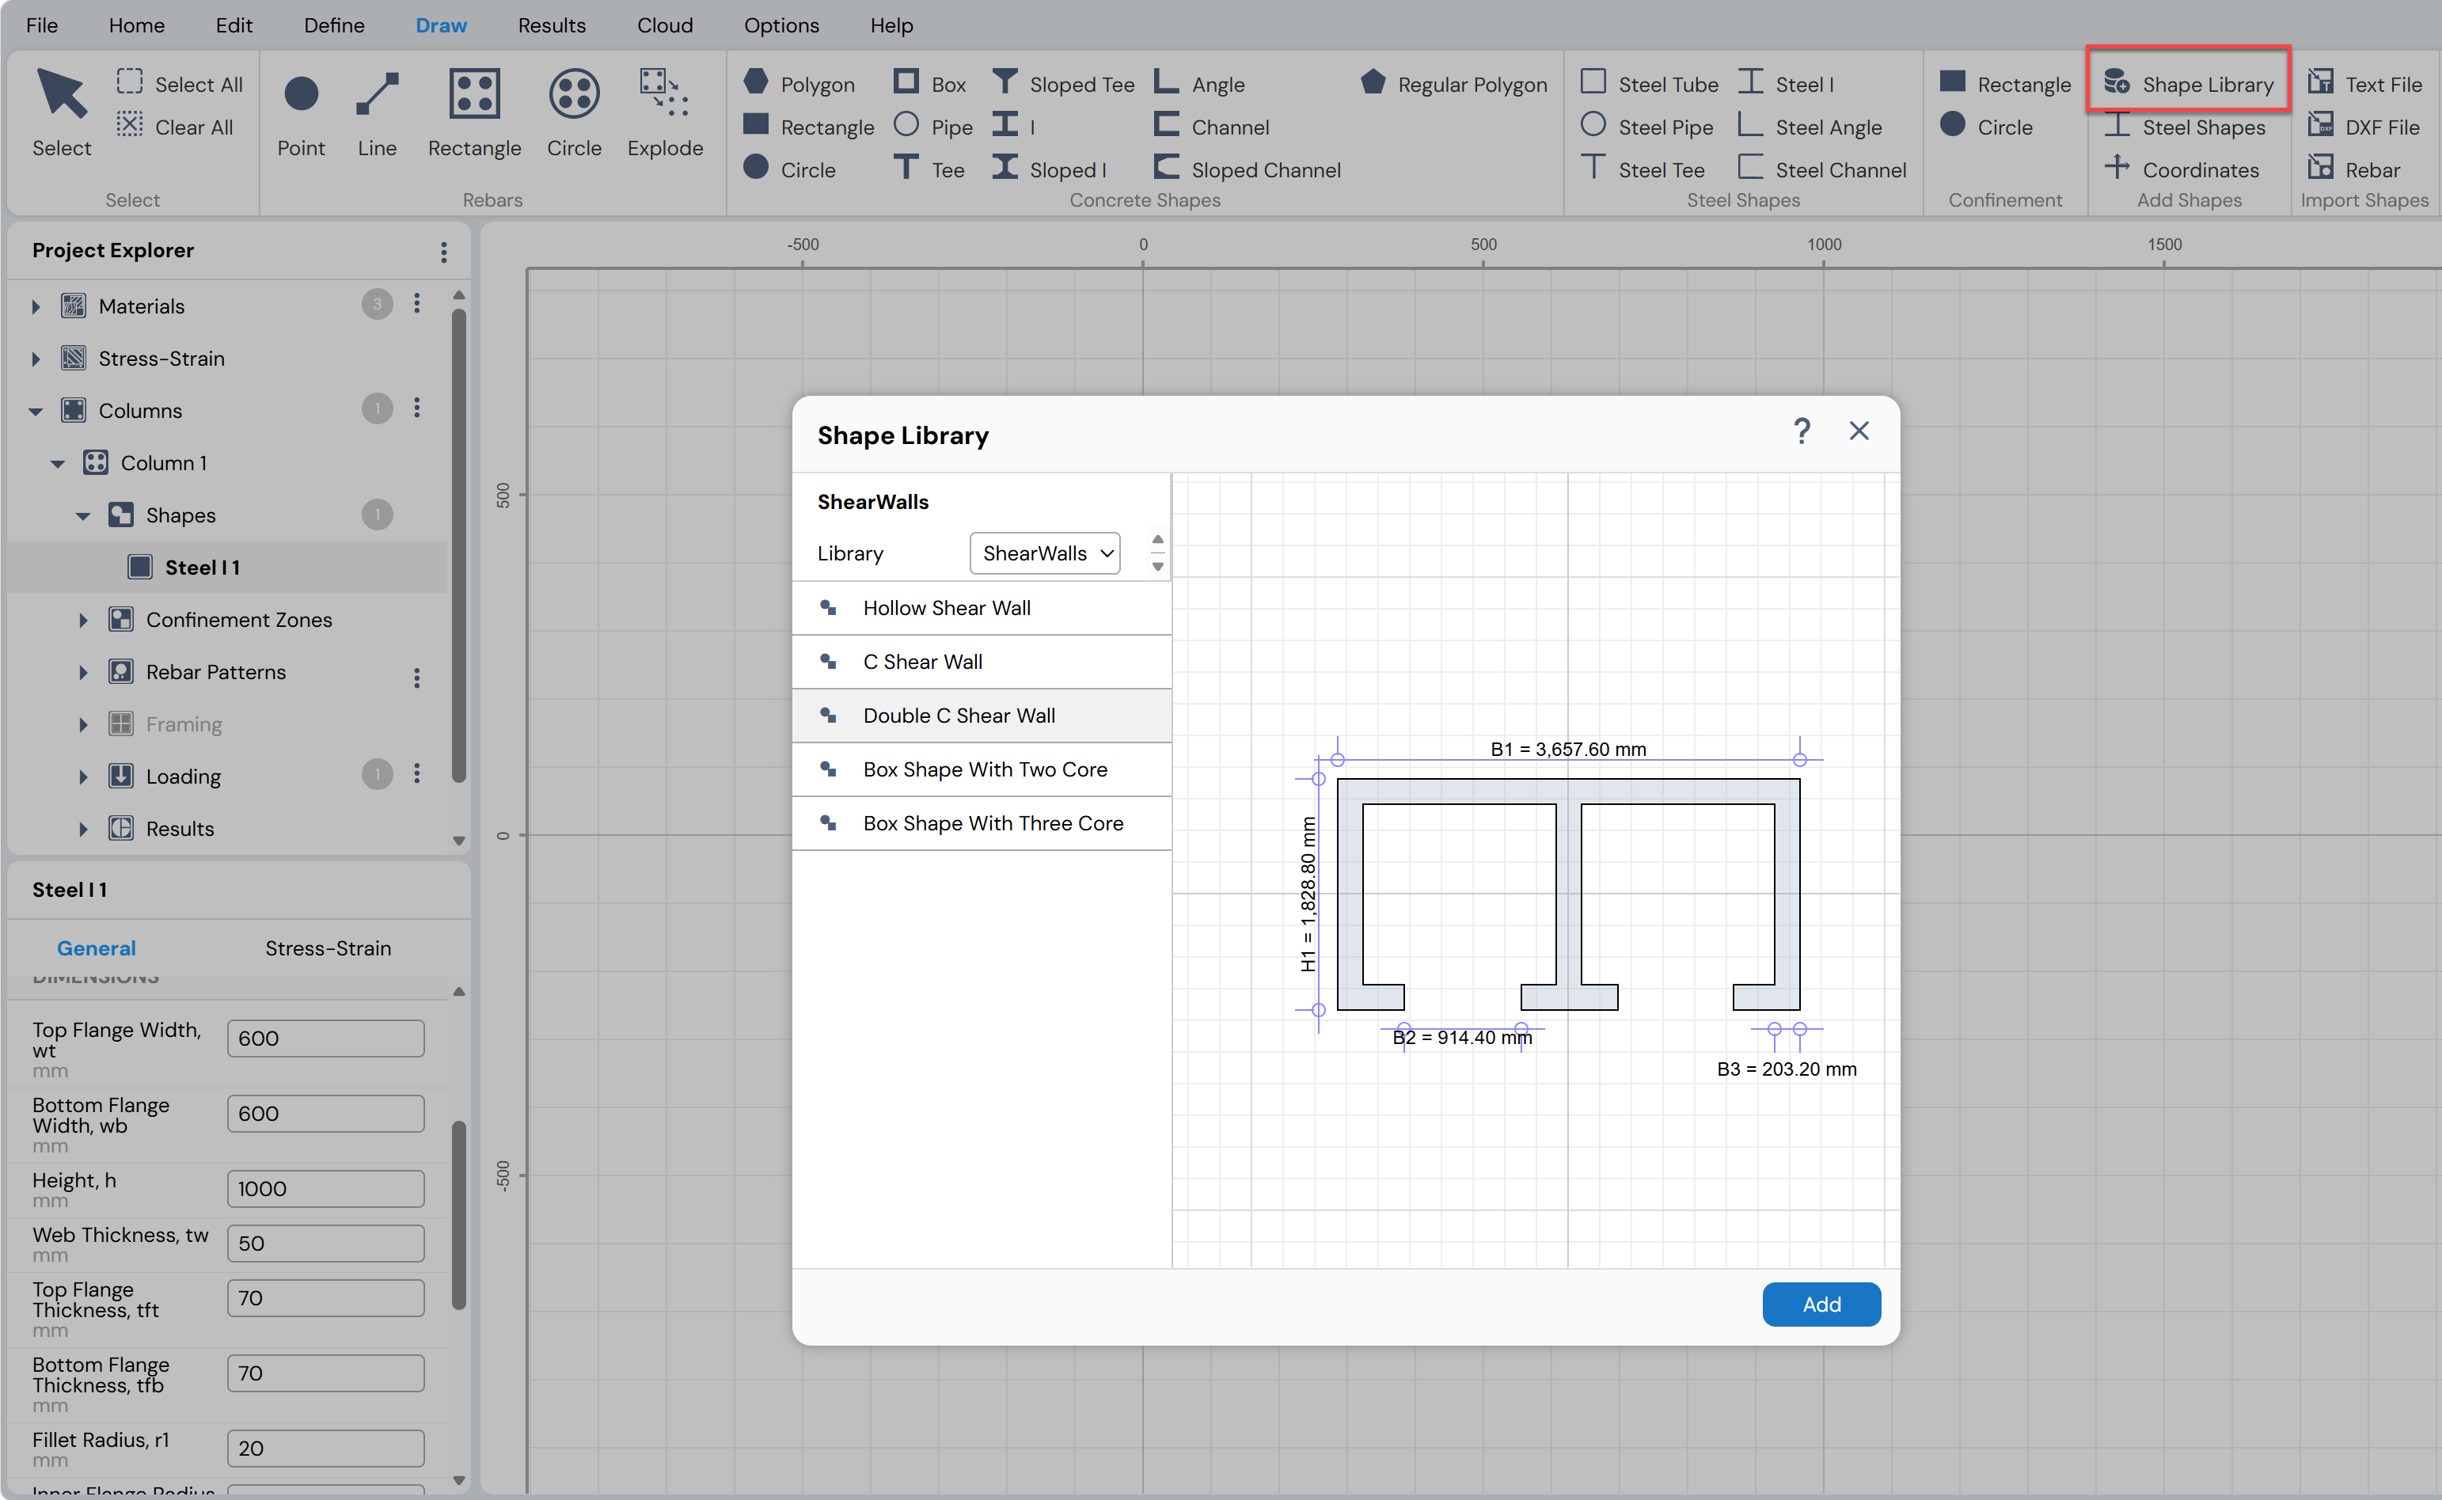
Task: Open Project Explorer options menu
Action: pos(443,252)
